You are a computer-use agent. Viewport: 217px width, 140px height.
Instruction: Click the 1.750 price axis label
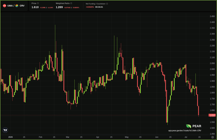[212, 99]
